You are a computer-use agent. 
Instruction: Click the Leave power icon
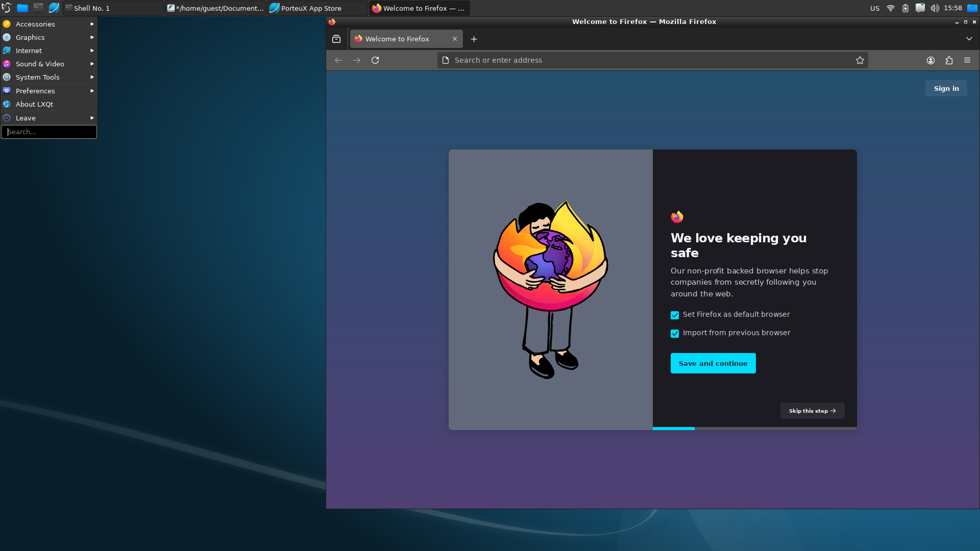pyautogui.click(x=7, y=118)
